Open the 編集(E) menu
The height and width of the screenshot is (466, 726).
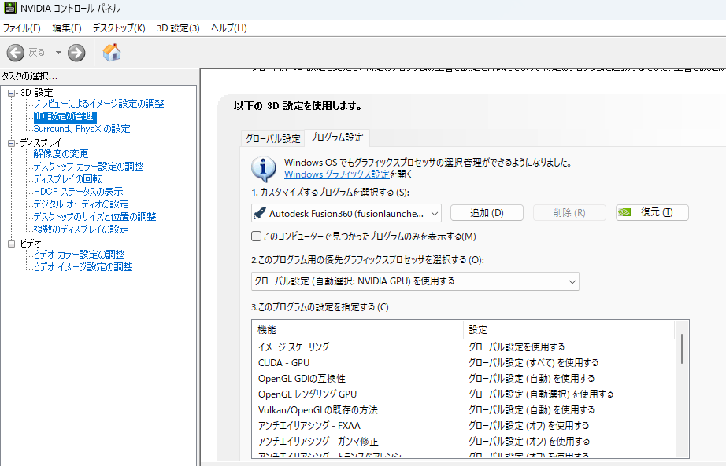click(67, 28)
